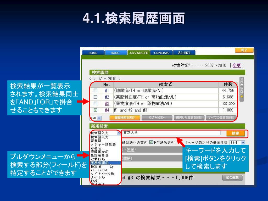Viewport: 268px width, 201px height.
Task: Select 抄録 option in dropdown list
Action: (x=94, y=181)
